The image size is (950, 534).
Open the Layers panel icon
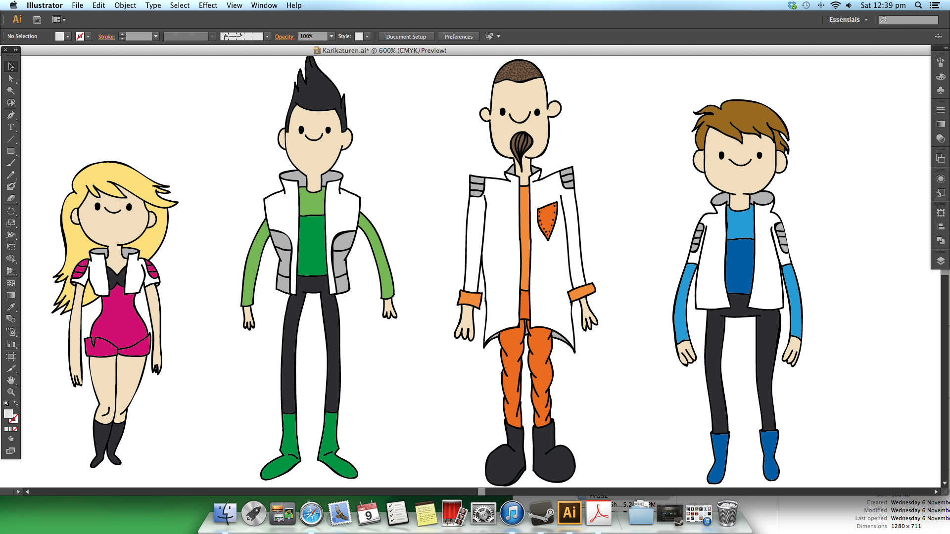(x=941, y=261)
